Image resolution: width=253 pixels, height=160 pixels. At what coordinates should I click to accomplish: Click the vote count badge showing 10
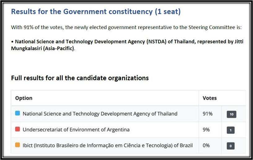231,114
